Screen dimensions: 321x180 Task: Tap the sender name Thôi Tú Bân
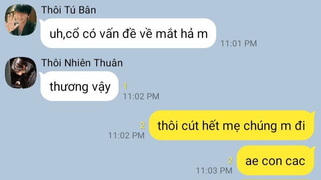coord(68,10)
